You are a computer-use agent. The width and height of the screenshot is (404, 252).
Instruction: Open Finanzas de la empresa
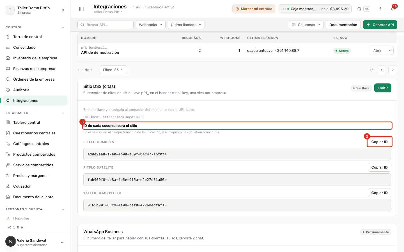pos(35,69)
